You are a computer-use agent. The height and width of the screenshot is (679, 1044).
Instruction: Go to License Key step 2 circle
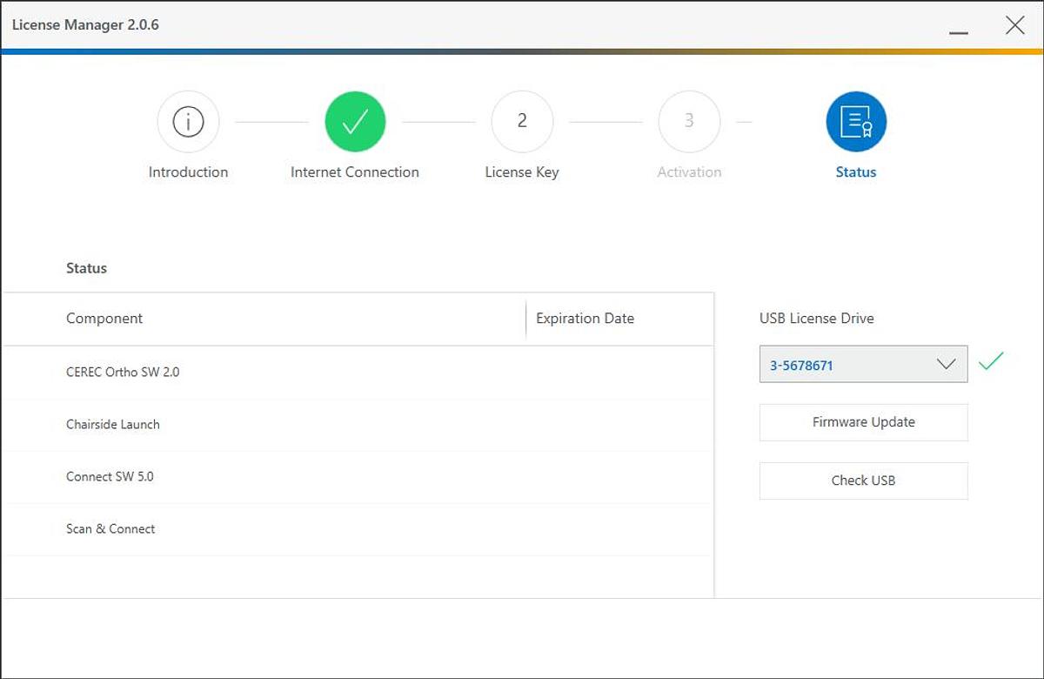tap(522, 122)
